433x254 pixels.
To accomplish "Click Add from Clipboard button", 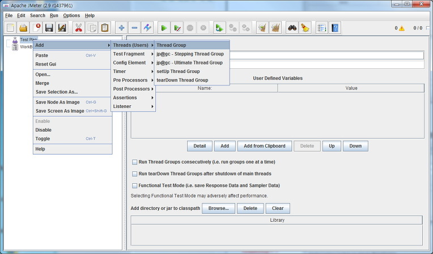I will pos(265,146).
